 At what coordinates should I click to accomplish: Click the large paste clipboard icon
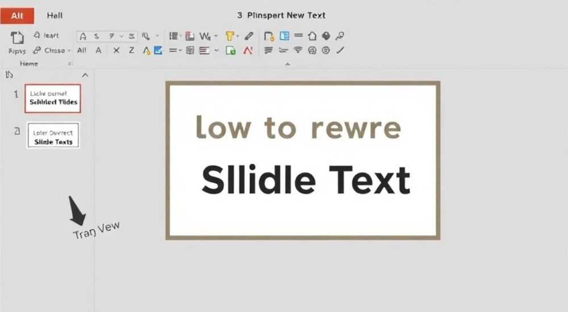point(17,37)
